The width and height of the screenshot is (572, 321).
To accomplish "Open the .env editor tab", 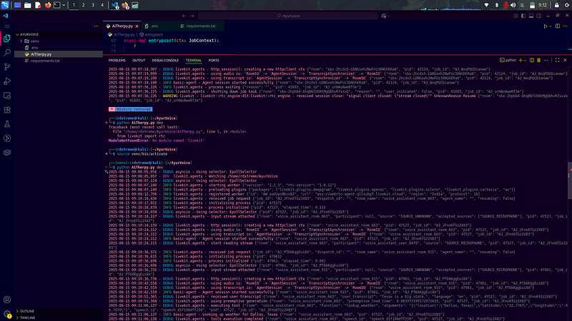I will coord(159,26).
